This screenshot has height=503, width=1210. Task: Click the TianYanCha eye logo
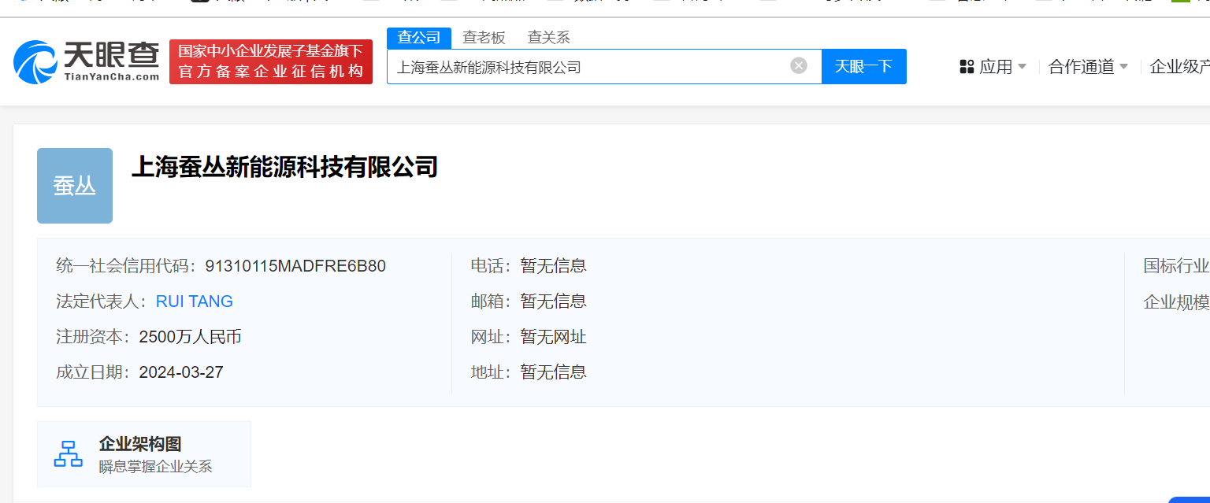(x=35, y=62)
